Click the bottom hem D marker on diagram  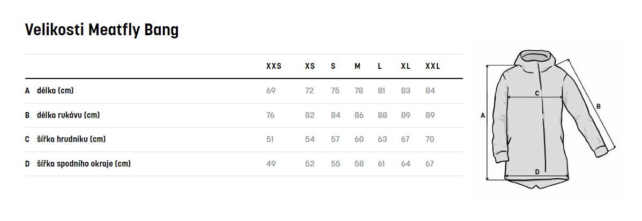(x=537, y=172)
